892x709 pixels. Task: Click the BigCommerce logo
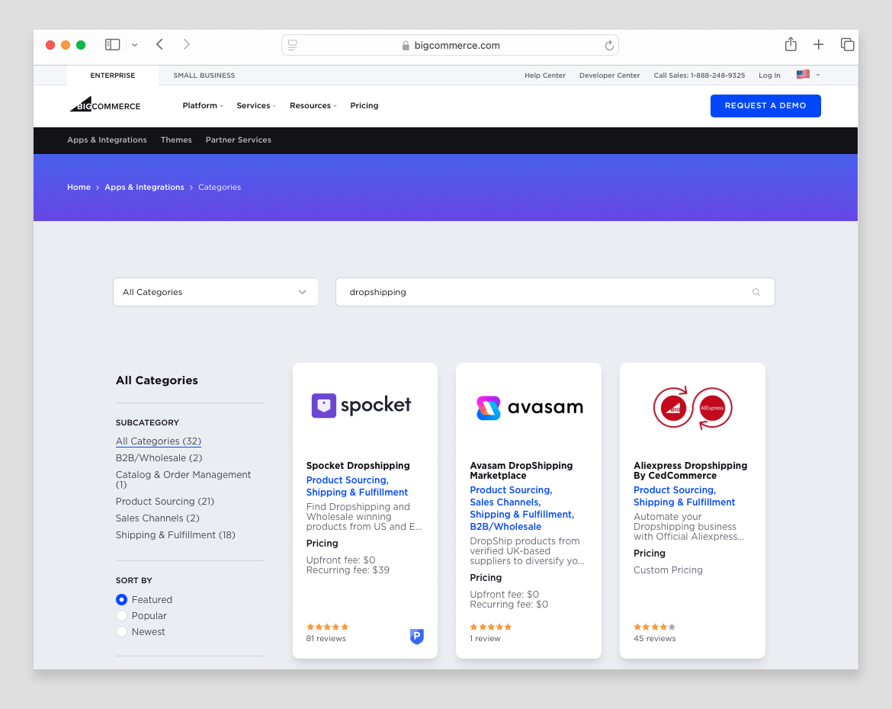coord(105,104)
